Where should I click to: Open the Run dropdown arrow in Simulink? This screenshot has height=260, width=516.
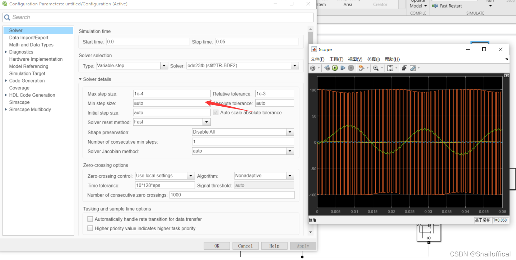490,6
